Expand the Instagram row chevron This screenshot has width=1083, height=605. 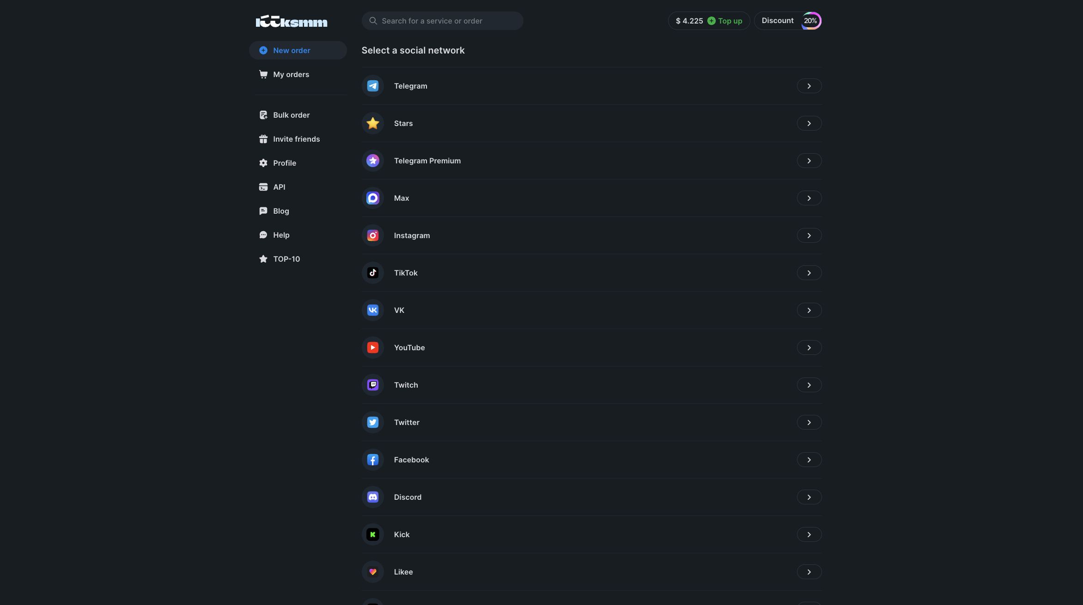(809, 235)
